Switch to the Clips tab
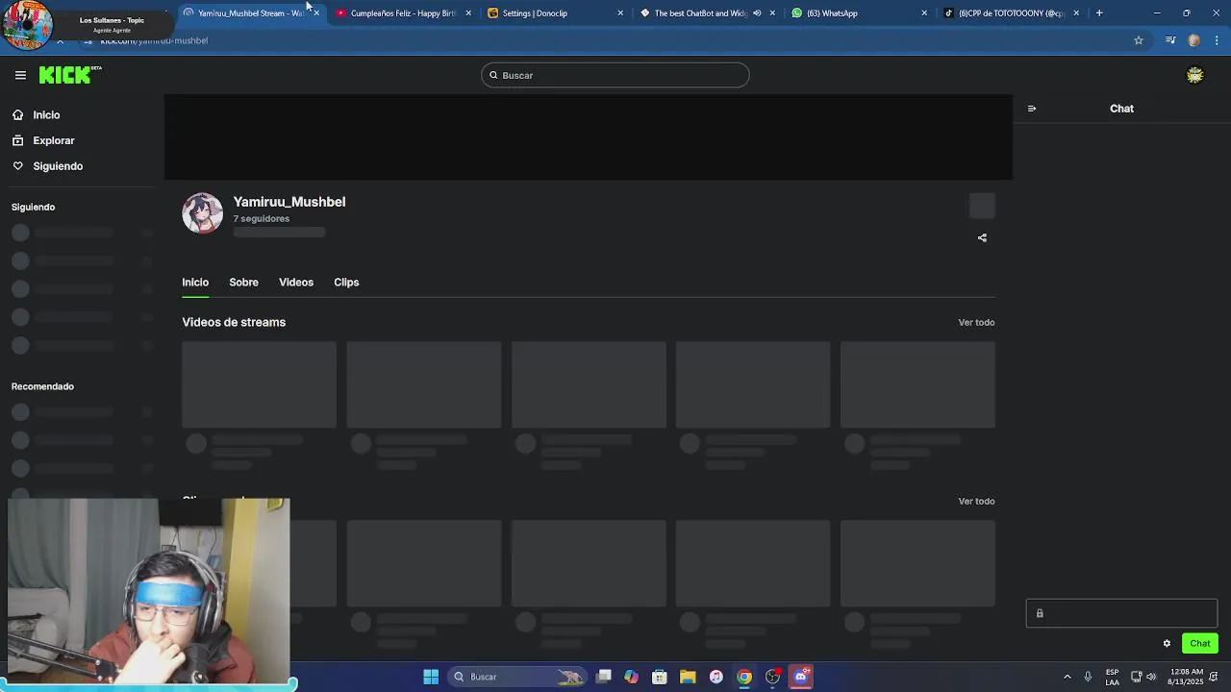Screen dimensions: 1231x692 tap(346, 282)
